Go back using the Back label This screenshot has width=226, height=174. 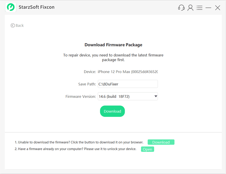point(20,25)
